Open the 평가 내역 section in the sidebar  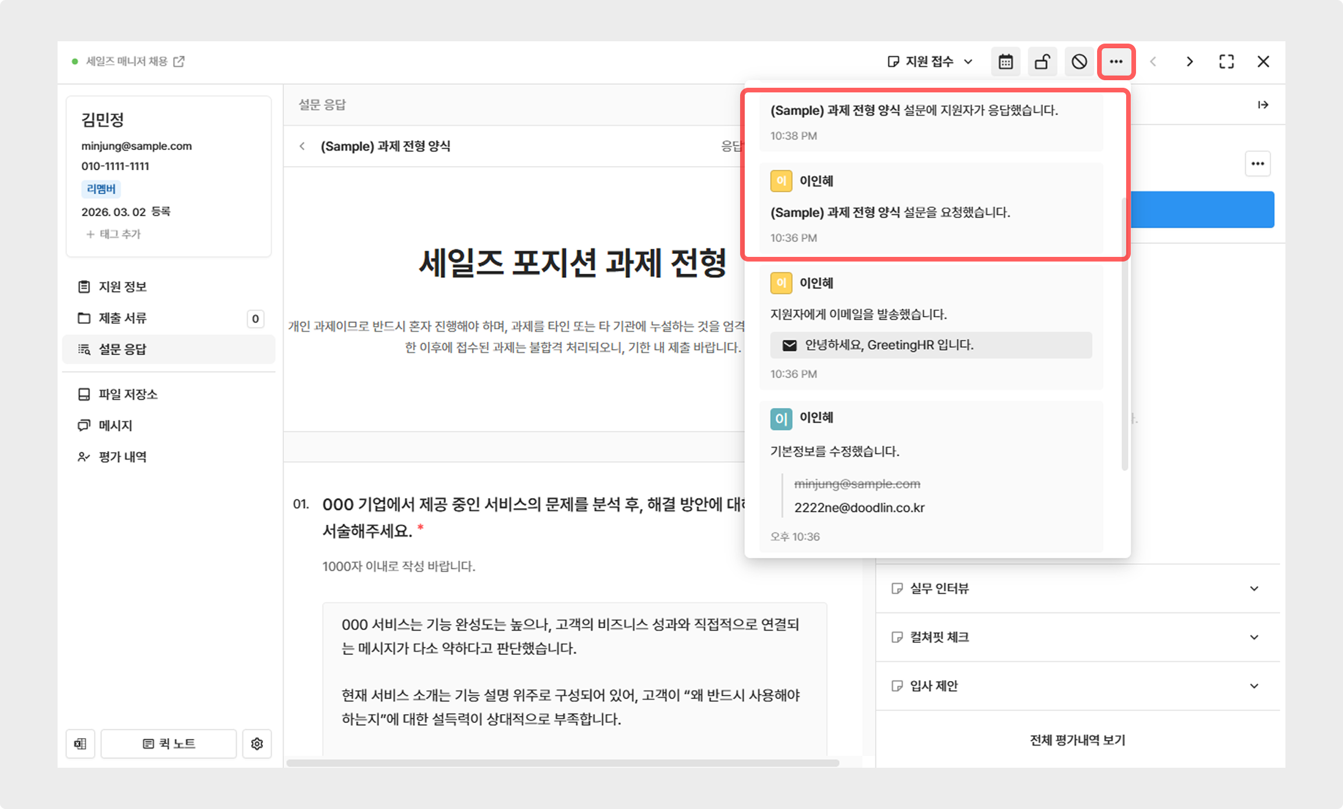tap(169, 457)
